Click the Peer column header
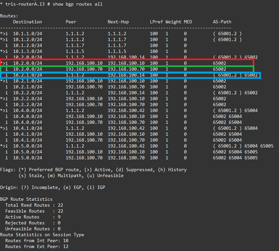The image size is (279, 251). [x=71, y=22]
